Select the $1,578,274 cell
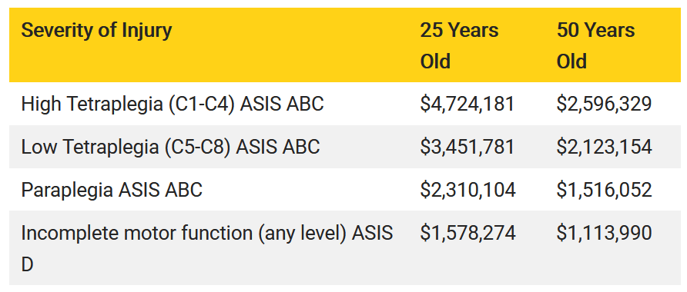 click(468, 233)
